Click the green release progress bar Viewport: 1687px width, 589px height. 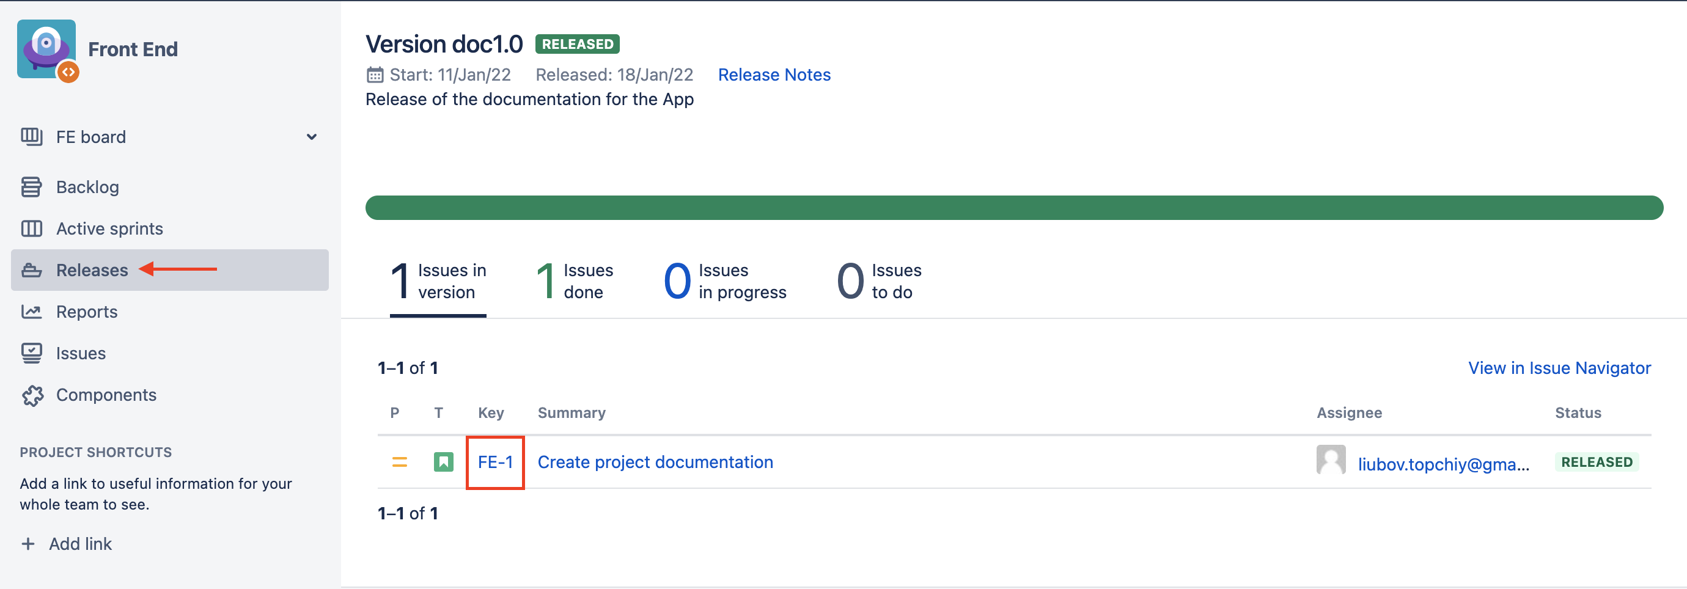(1014, 208)
